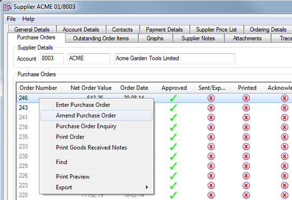Select the Purchase Orders tab

point(36,38)
